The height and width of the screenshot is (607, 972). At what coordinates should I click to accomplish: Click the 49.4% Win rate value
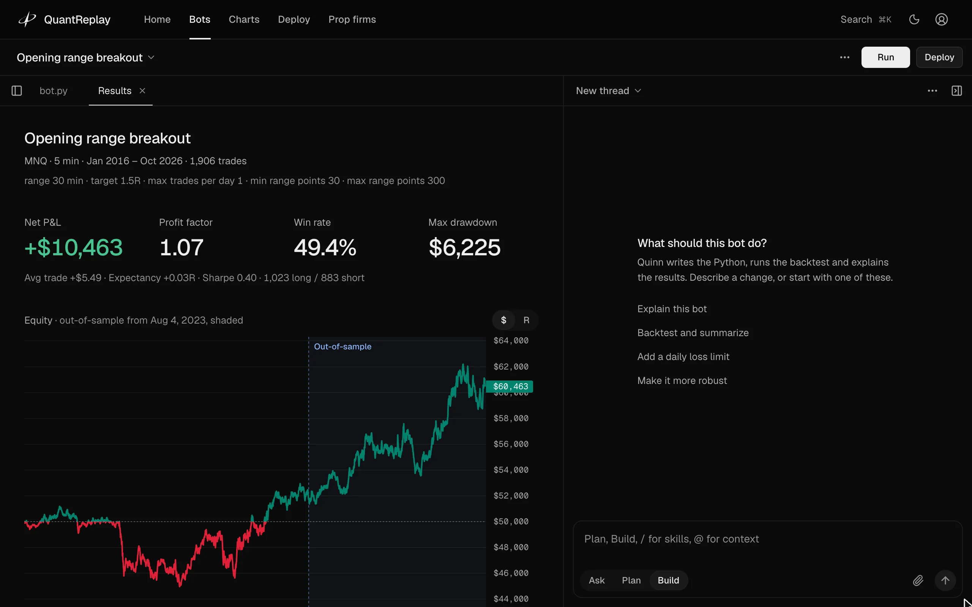tap(325, 247)
